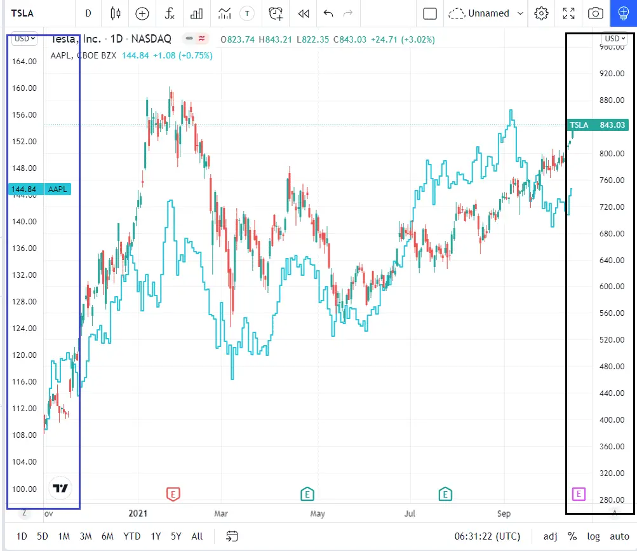The width and height of the screenshot is (637, 551).
Task: Select the 1D time range
Action: 22,536
